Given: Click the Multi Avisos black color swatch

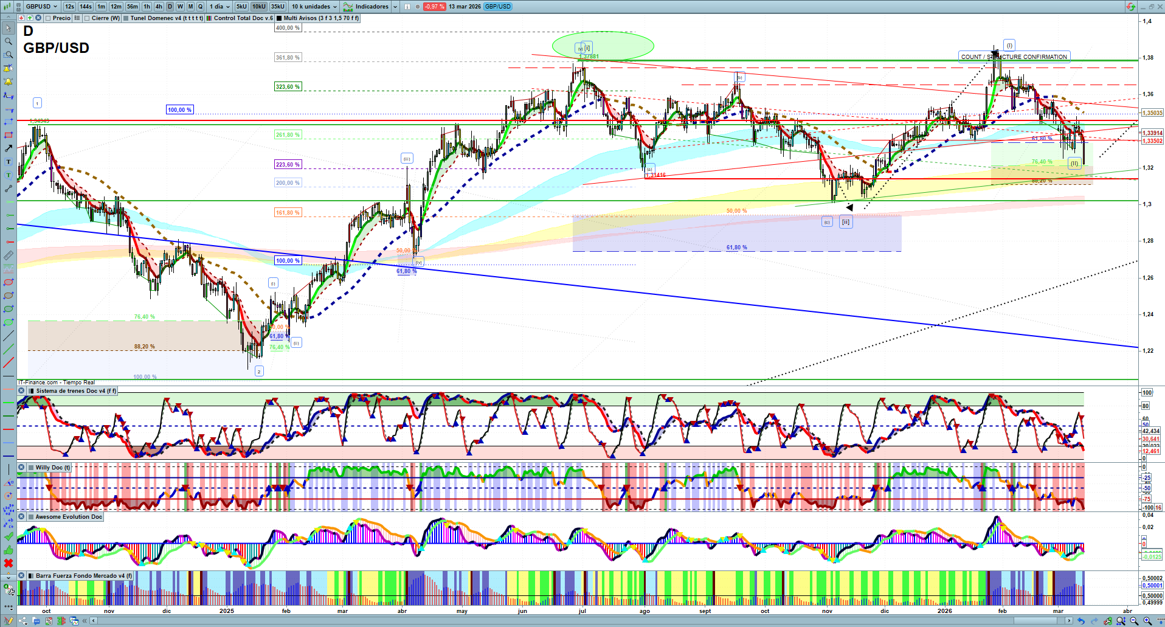Looking at the screenshot, I should [278, 18].
